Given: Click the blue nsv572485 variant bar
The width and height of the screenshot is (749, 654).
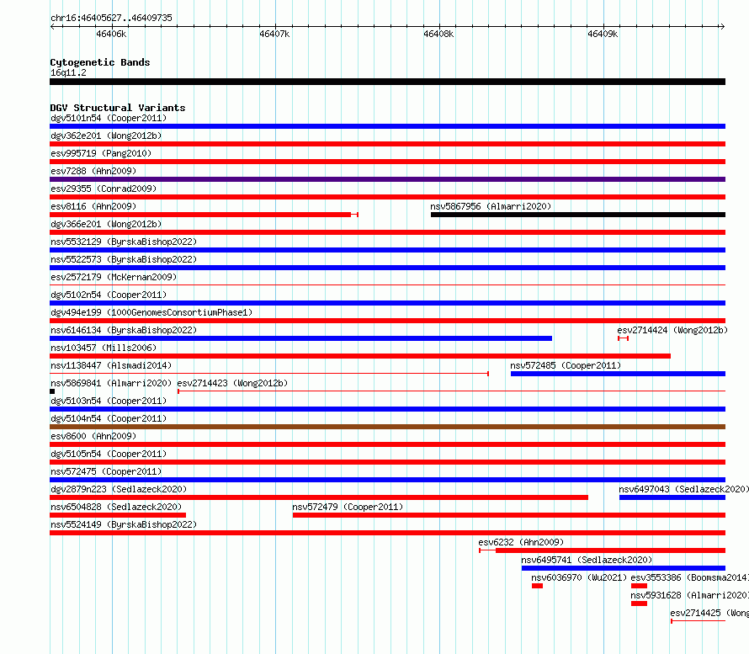Looking at the screenshot, I should 618,374.
